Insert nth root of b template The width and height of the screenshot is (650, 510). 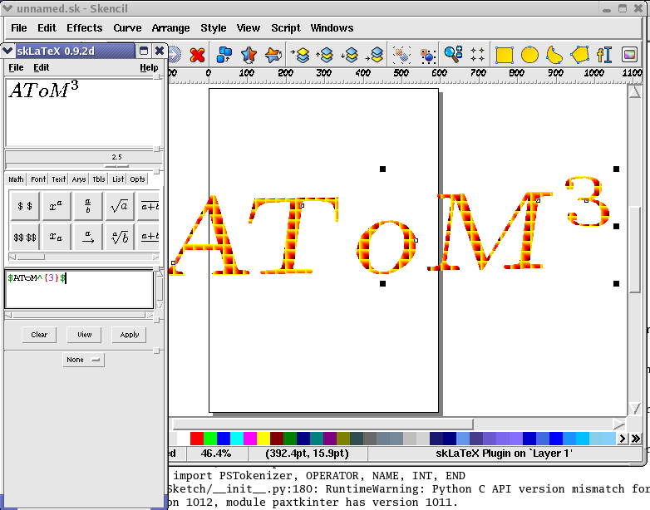click(x=120, y=237)
